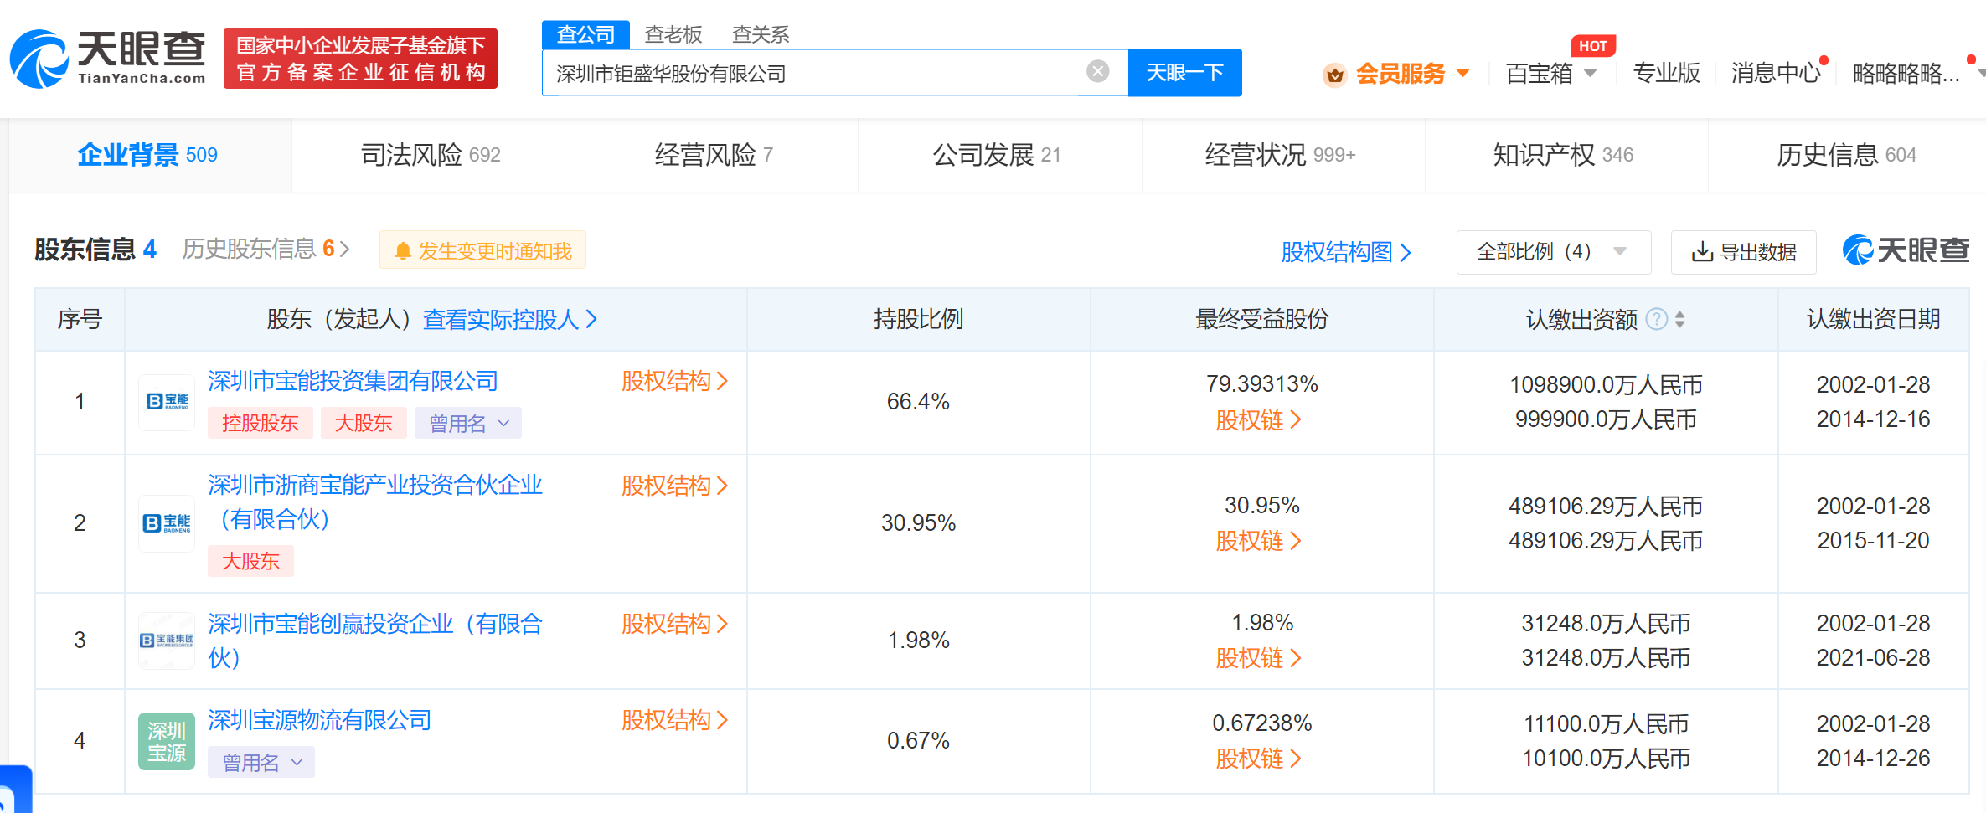Click the 大股东 tag beside 控股股东

pos(364,424)
